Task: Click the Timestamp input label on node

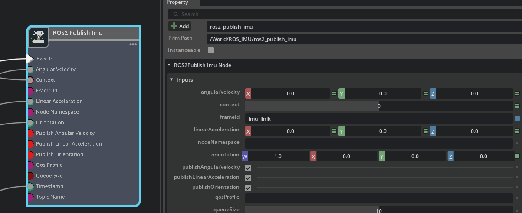Action: 49,186
